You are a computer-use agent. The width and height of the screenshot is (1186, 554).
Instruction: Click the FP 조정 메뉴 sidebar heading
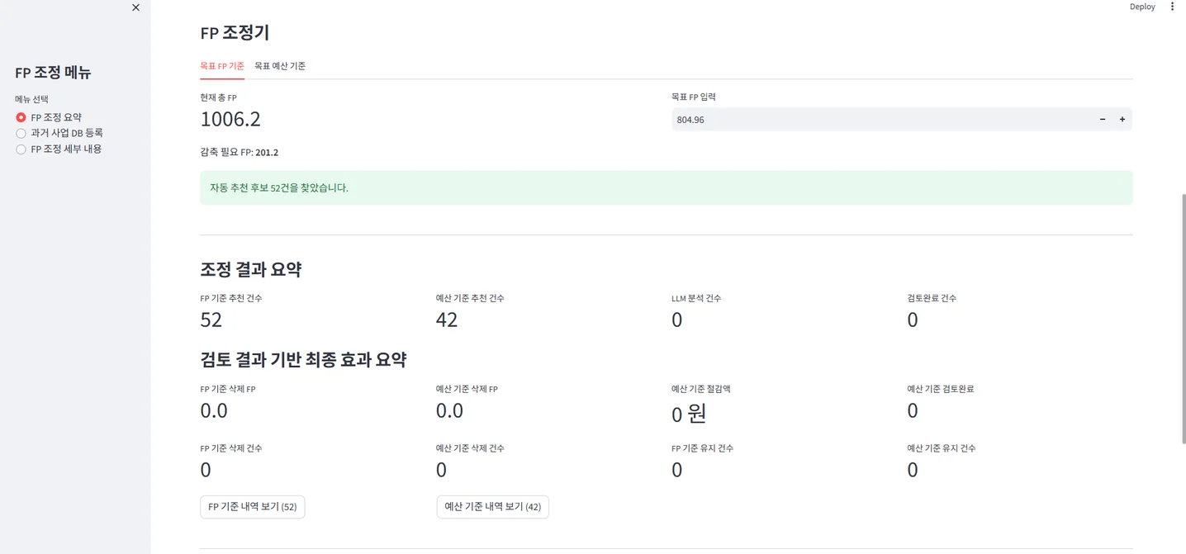(x=53, y=73)
